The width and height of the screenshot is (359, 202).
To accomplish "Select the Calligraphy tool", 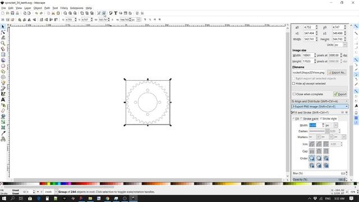I will [x=3, y=94].
